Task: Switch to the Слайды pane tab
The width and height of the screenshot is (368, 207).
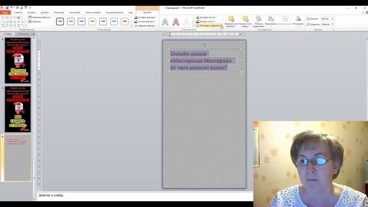Action: 7,34
